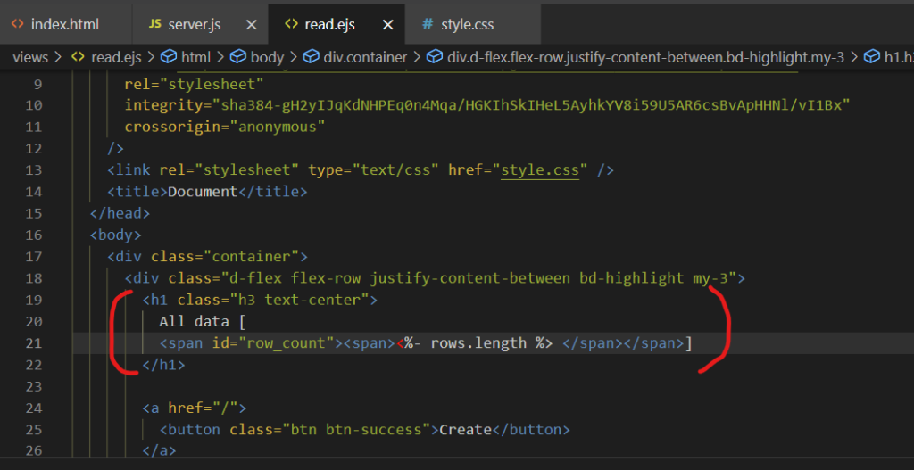
Task: Click the cube icon before body breadcrumb
Action: click(x=237, y=57)
